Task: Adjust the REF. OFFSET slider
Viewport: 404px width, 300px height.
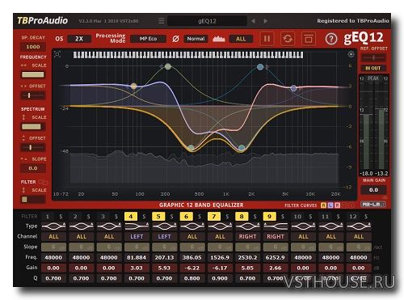Action: [x=373, y=57]
